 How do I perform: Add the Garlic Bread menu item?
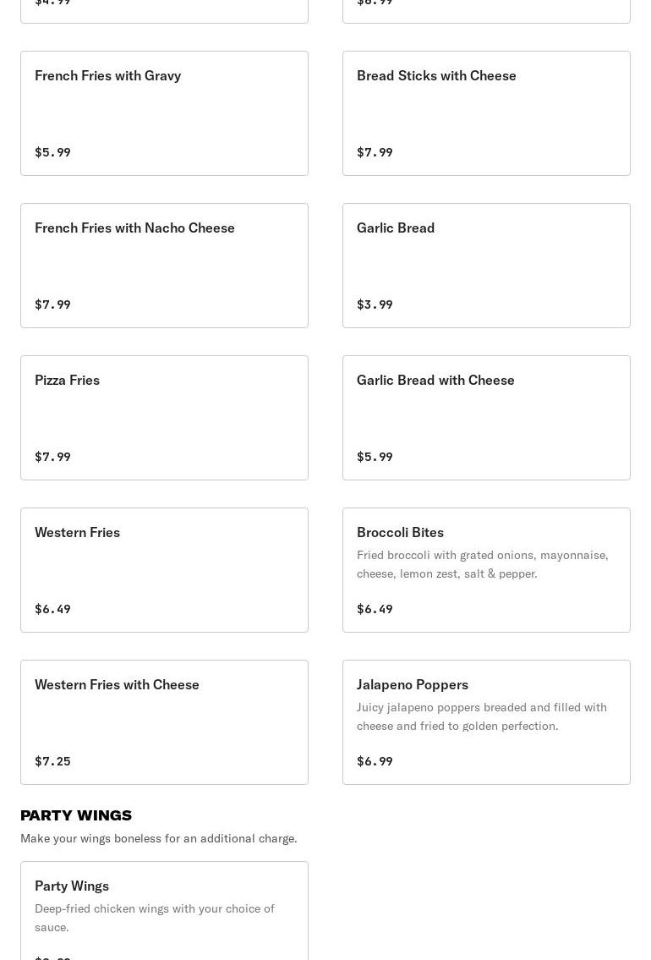point(486,266)
